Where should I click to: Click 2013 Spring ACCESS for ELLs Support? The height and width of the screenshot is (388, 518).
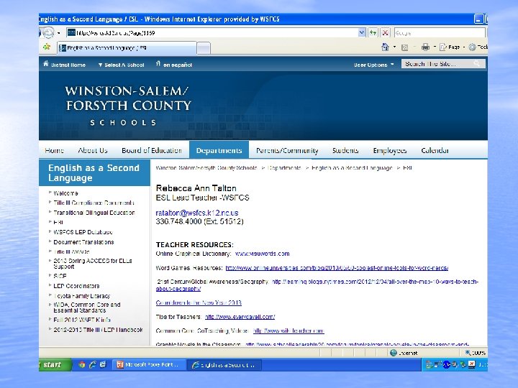coord(93,263)
